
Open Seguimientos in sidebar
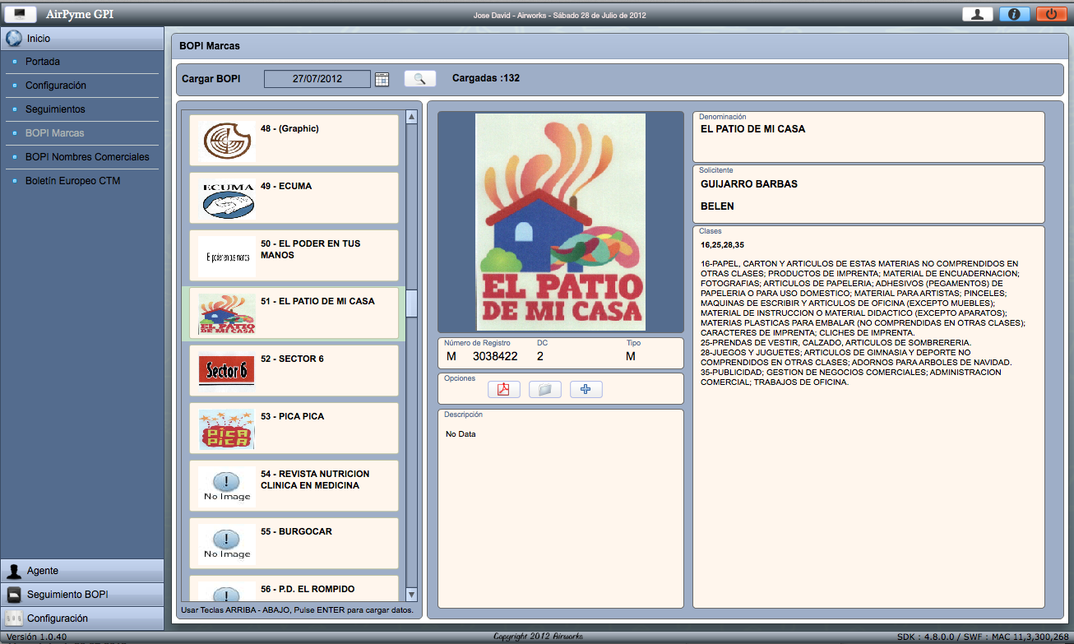(x=55, y=109)
